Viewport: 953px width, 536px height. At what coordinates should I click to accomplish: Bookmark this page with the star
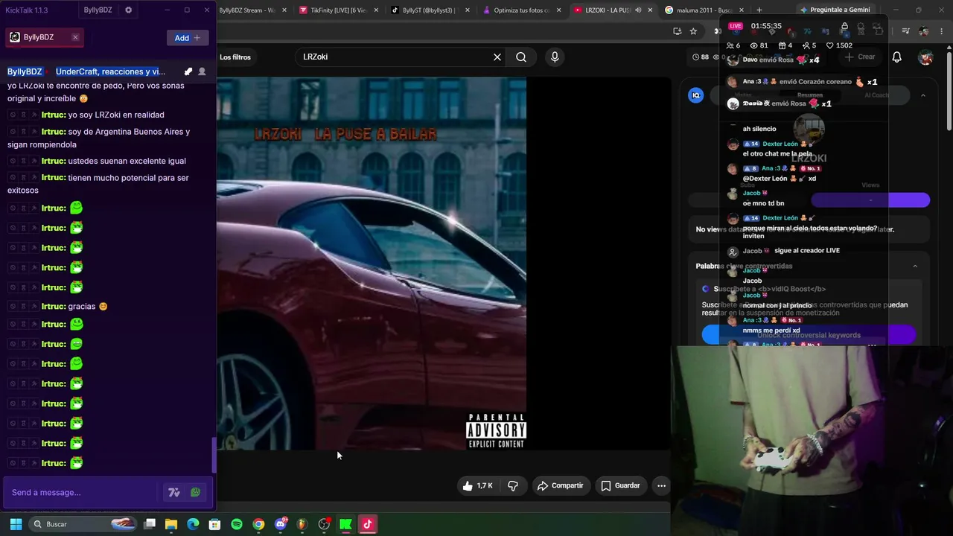[694, 31]
